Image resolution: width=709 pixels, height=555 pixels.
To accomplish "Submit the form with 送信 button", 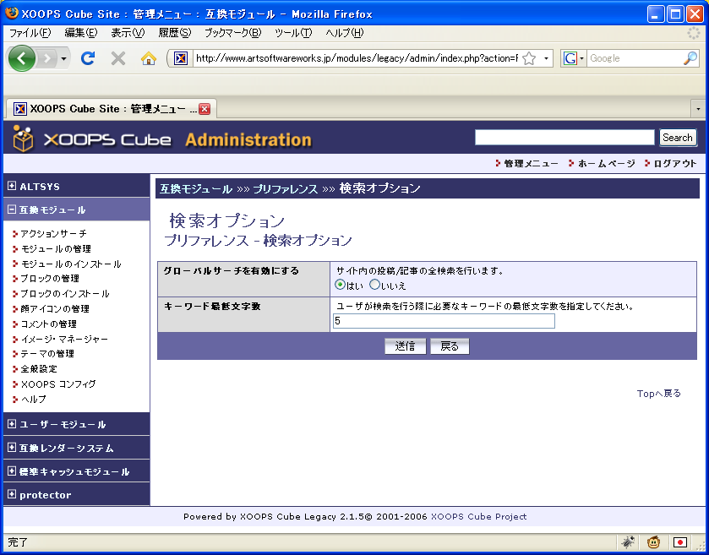I will coord(405,346).
